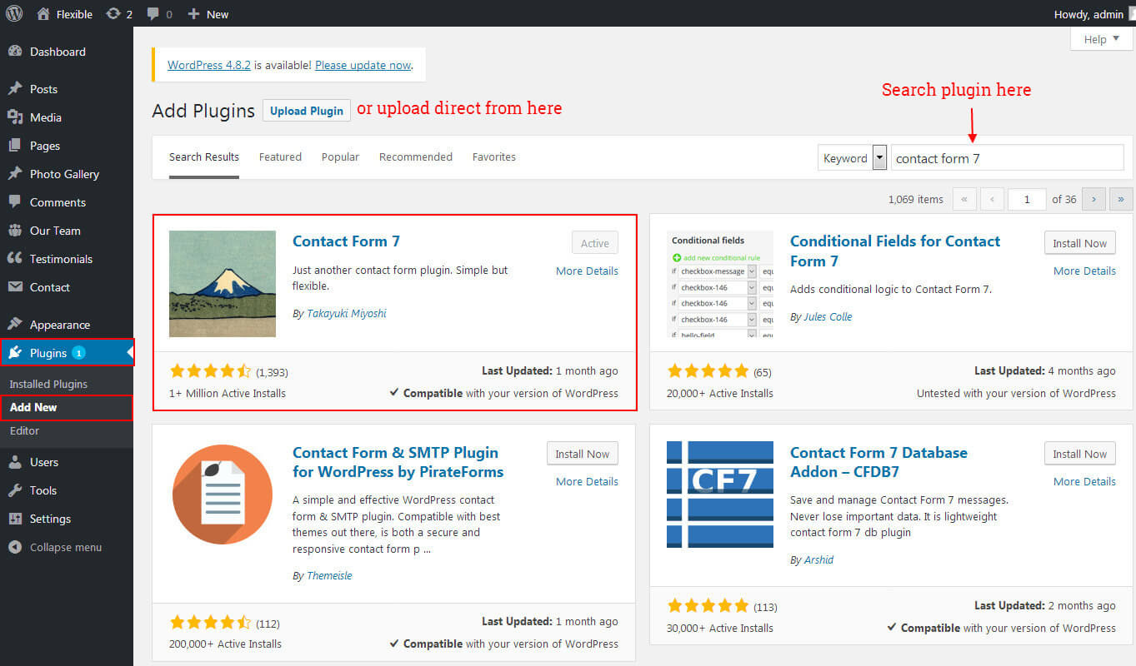Focus the plugin search input field
The width and height of the screenshot is (1136, 666).
1007,157
